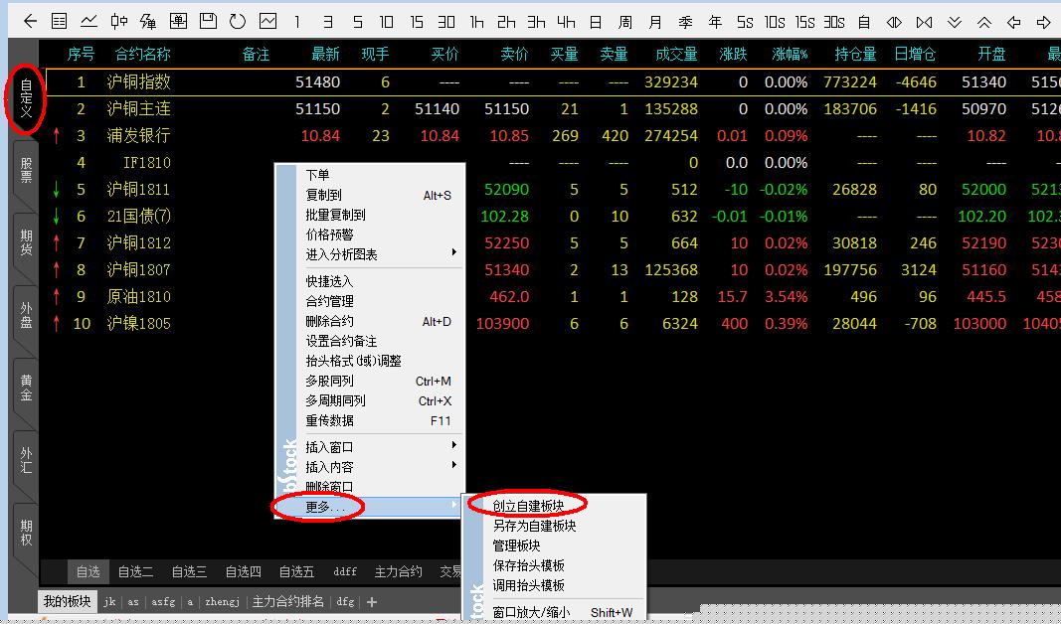Image resolution: width=1061 pixels, height=624 pixels.
Task: Switch to the 主力合约排名 tab
Action: pos(287,601)
